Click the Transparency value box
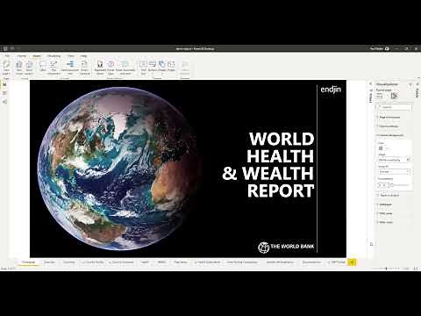This screenshot has height=316, width=421. (x=383, y=185)
